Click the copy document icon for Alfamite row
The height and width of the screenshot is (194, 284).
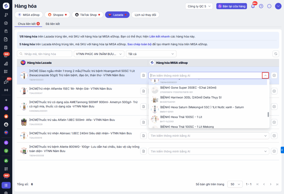pyautogui.click(x=143, y=91)
